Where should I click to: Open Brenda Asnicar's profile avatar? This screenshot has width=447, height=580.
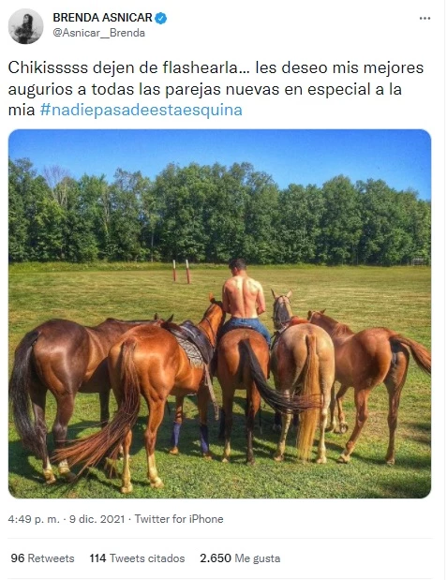pyautogui.click(x=25, y=26)
